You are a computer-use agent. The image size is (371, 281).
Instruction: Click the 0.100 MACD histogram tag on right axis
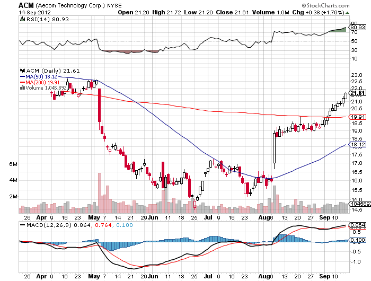pos(358,240)
